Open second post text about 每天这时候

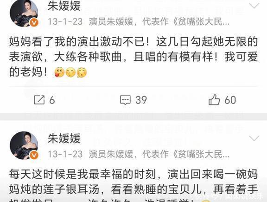tap(133, 185)
